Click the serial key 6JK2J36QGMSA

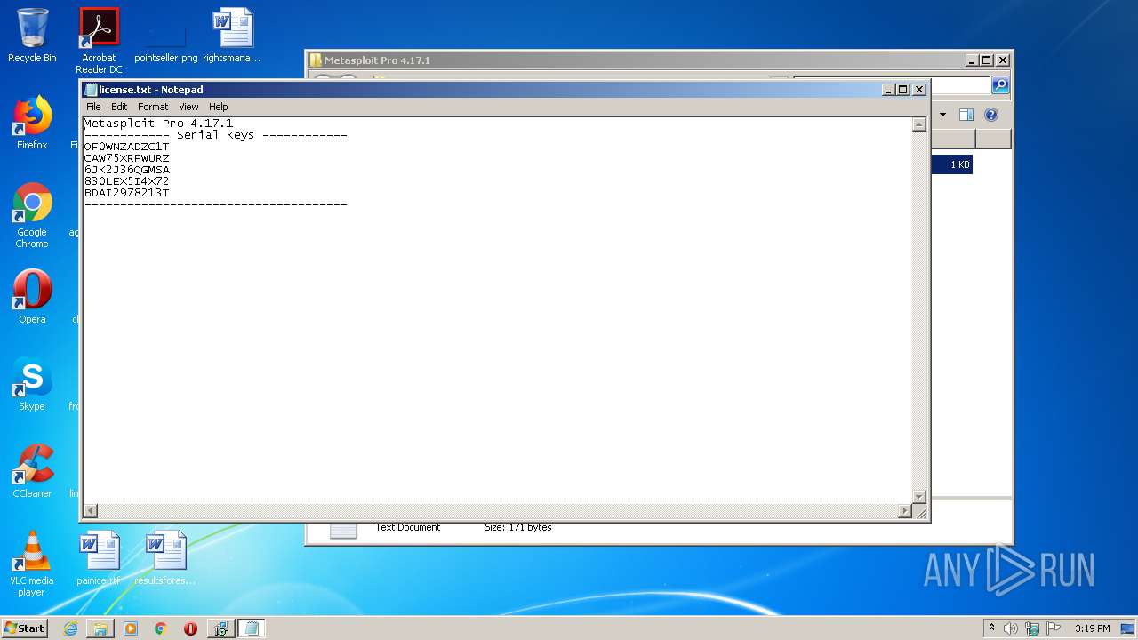[x=126, y=170]
